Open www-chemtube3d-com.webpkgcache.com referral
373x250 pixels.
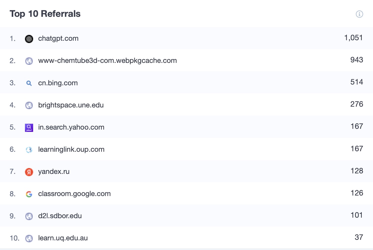(x=108, y=61)
